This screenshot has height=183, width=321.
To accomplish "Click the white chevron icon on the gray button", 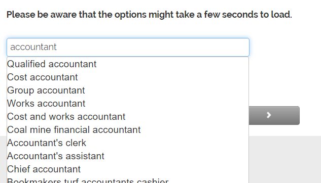I will coord(269,115).
